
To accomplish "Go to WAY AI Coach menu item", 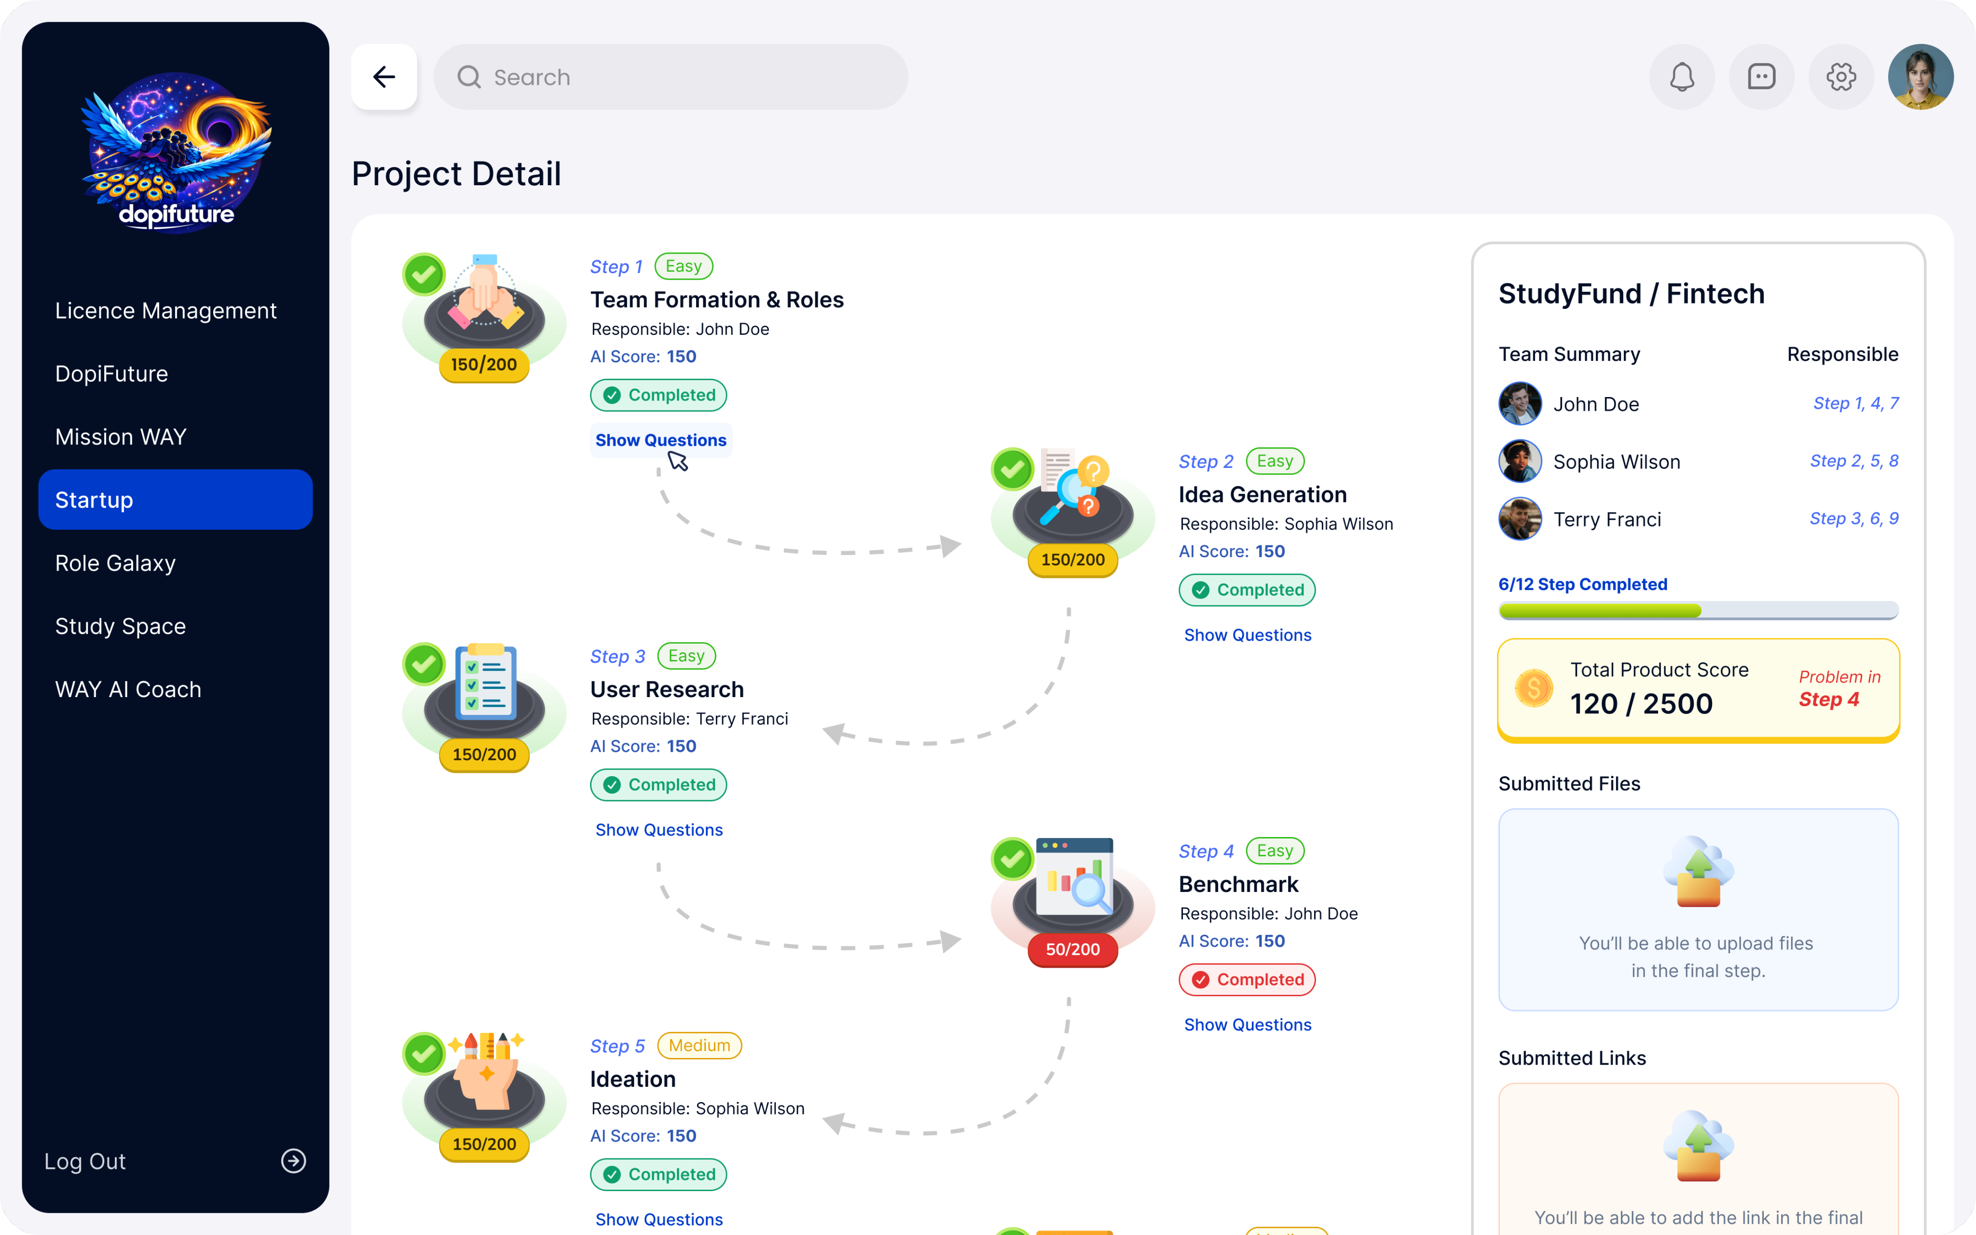I will coord(128,689).
